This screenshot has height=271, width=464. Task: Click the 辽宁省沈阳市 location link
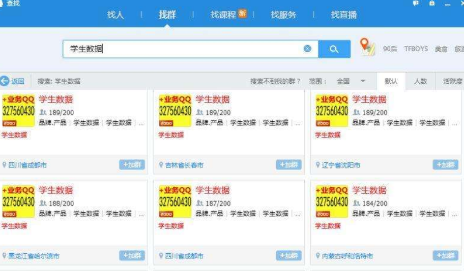click(x=341, y=165)
